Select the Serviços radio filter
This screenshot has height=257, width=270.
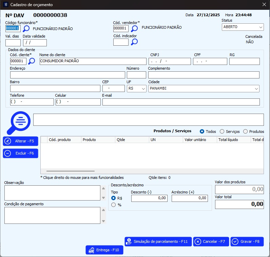coord(222,132)
